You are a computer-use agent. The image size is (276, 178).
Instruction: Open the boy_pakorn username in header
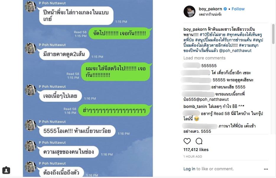pos(210,9)
